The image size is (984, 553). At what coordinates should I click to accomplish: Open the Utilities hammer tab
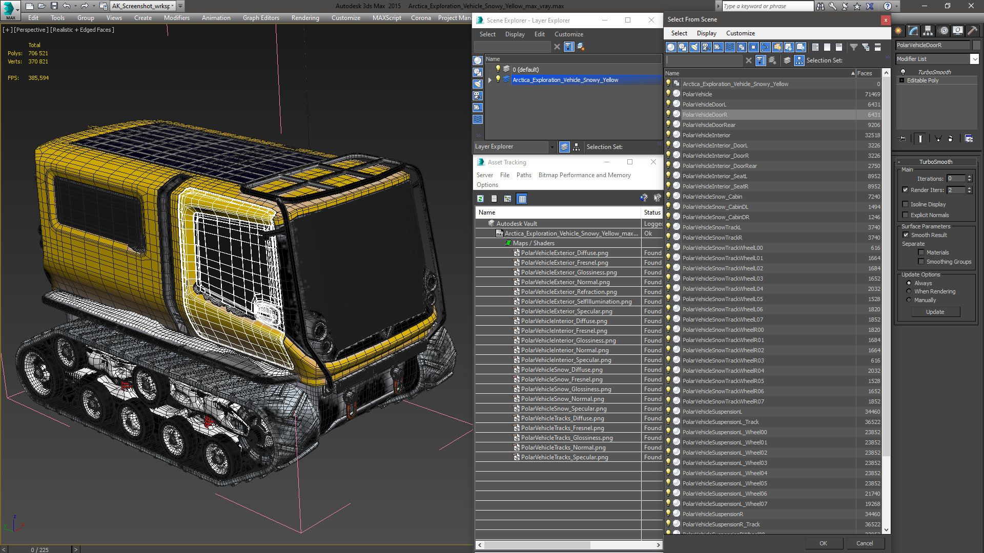pos(972,31)
